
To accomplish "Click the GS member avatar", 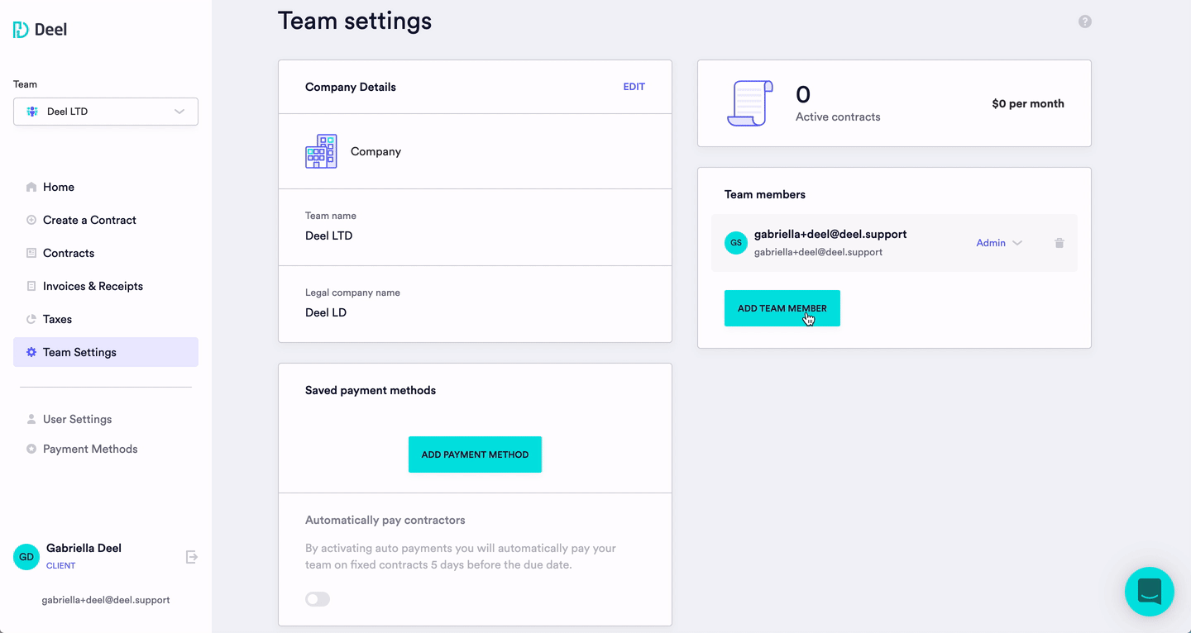I will click(736, 243).
